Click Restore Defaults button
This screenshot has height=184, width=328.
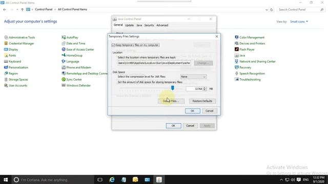pyautogui.click(x=202, y=101)
